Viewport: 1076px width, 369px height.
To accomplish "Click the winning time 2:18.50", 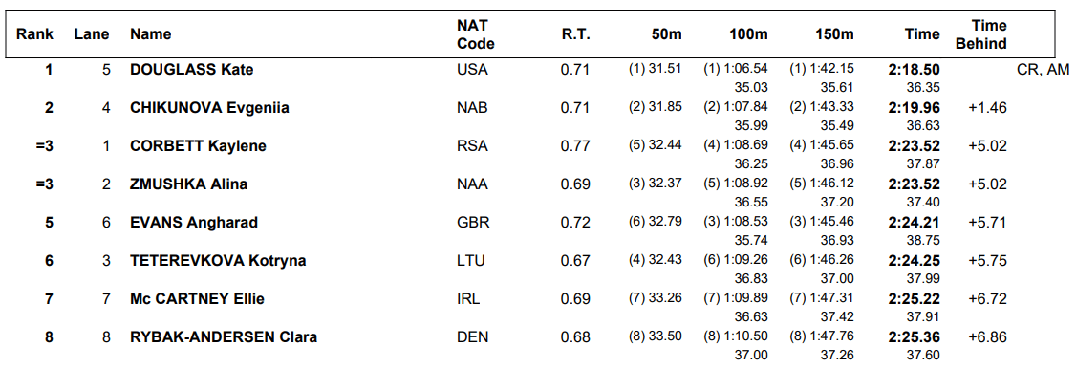I will pos(914,69).
